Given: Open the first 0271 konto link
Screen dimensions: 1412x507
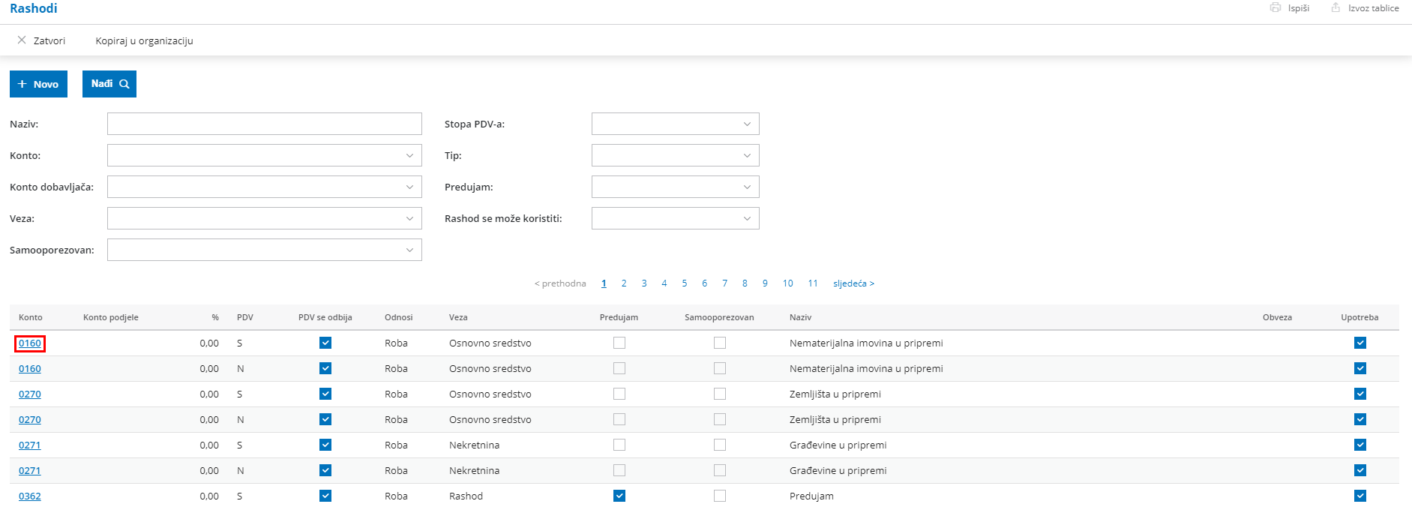Looking at the screenshot, I should pos(30,445).
